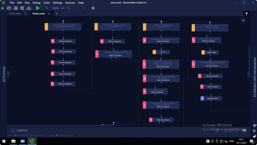This screenshot has width=257, height=145.
Task: Click the ACTIVITIES vertical label
Action: tap(4, 74)
